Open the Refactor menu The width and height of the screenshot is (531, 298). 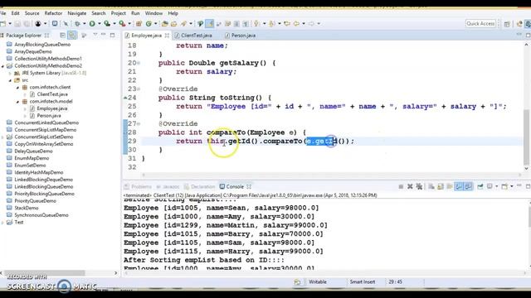53,13
